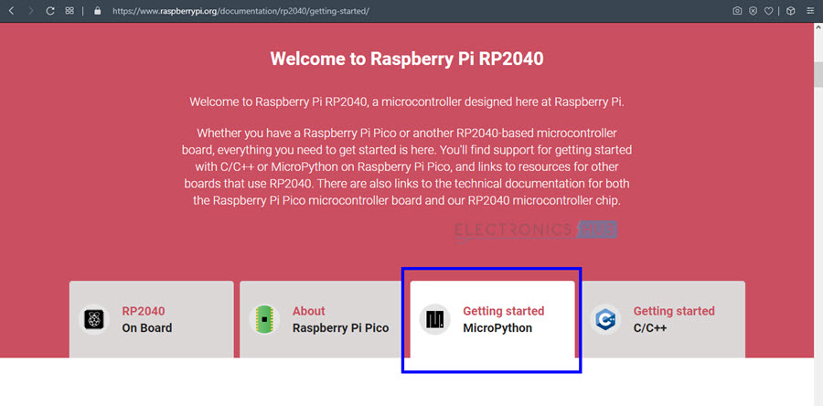Reload the current page

[x=49, y=11]
